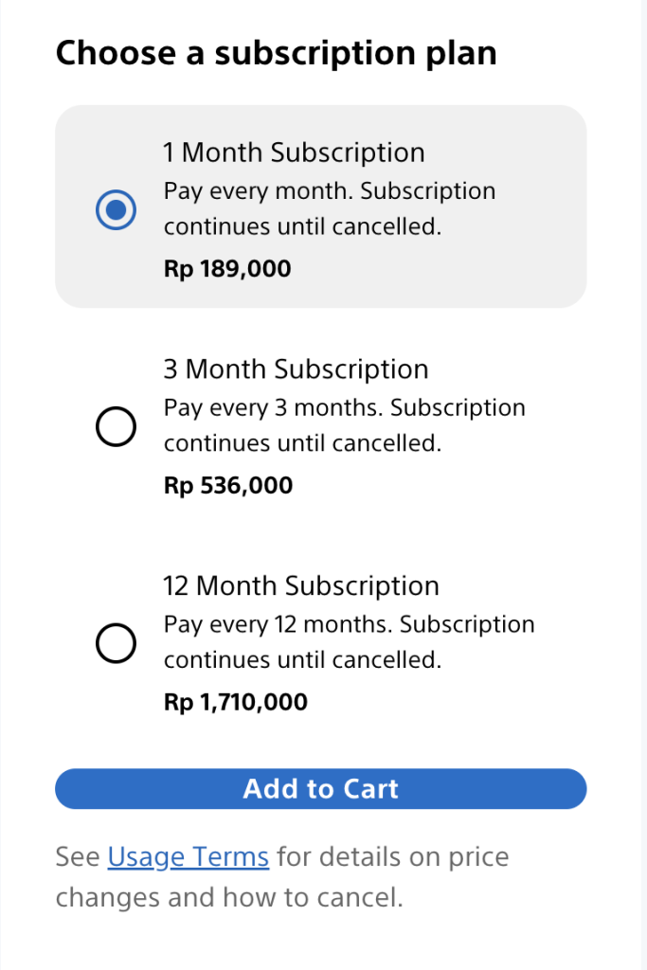Image resolution: width=647 pixels, height=970 pixels.
Task: Click 'changes and how to cancel' footnote text
Action: pyautogui.click(x=229, y=897)
